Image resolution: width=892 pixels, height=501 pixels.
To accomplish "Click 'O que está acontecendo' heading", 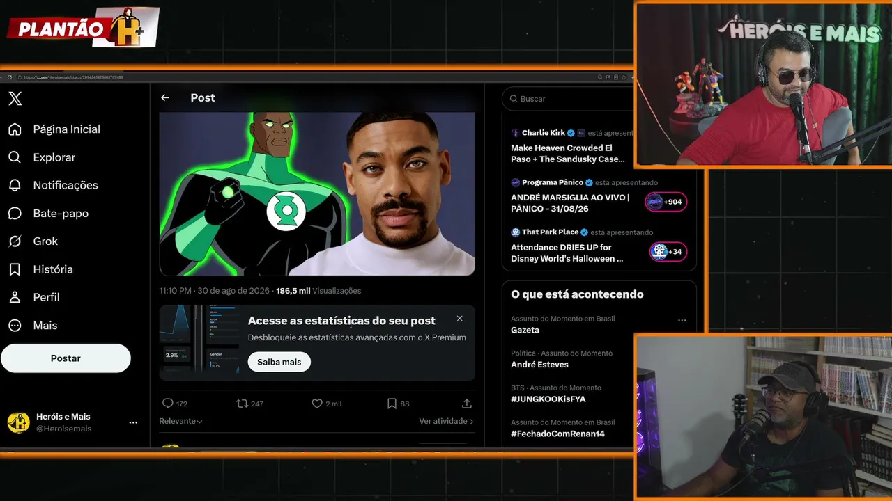I will click(x=577, y=294).
